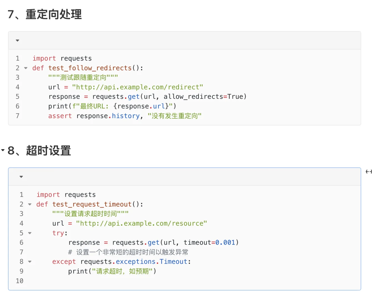Click the resource URL string in second block
Viewport: 372px width, 298px height.
tap(141, 223)
